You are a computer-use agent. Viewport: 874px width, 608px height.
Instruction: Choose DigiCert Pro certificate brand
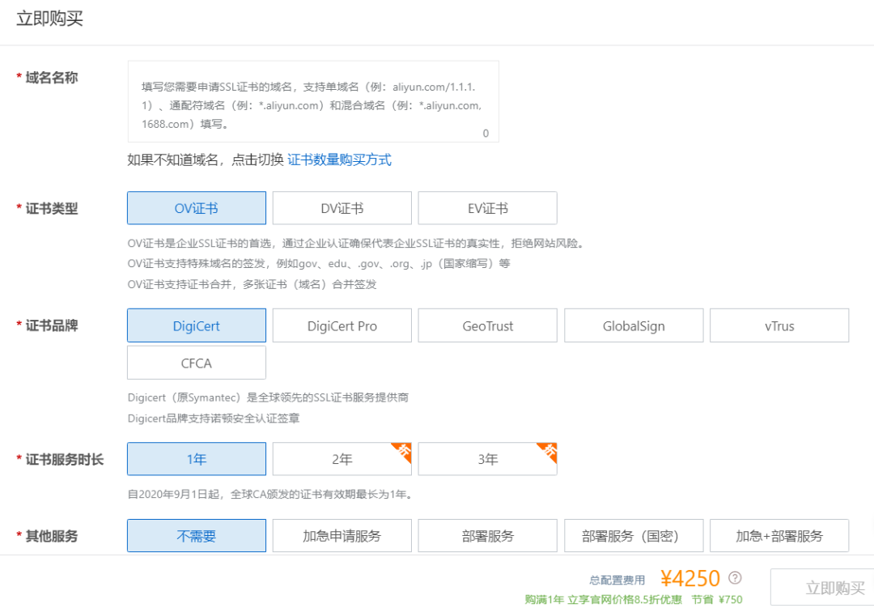342,325
